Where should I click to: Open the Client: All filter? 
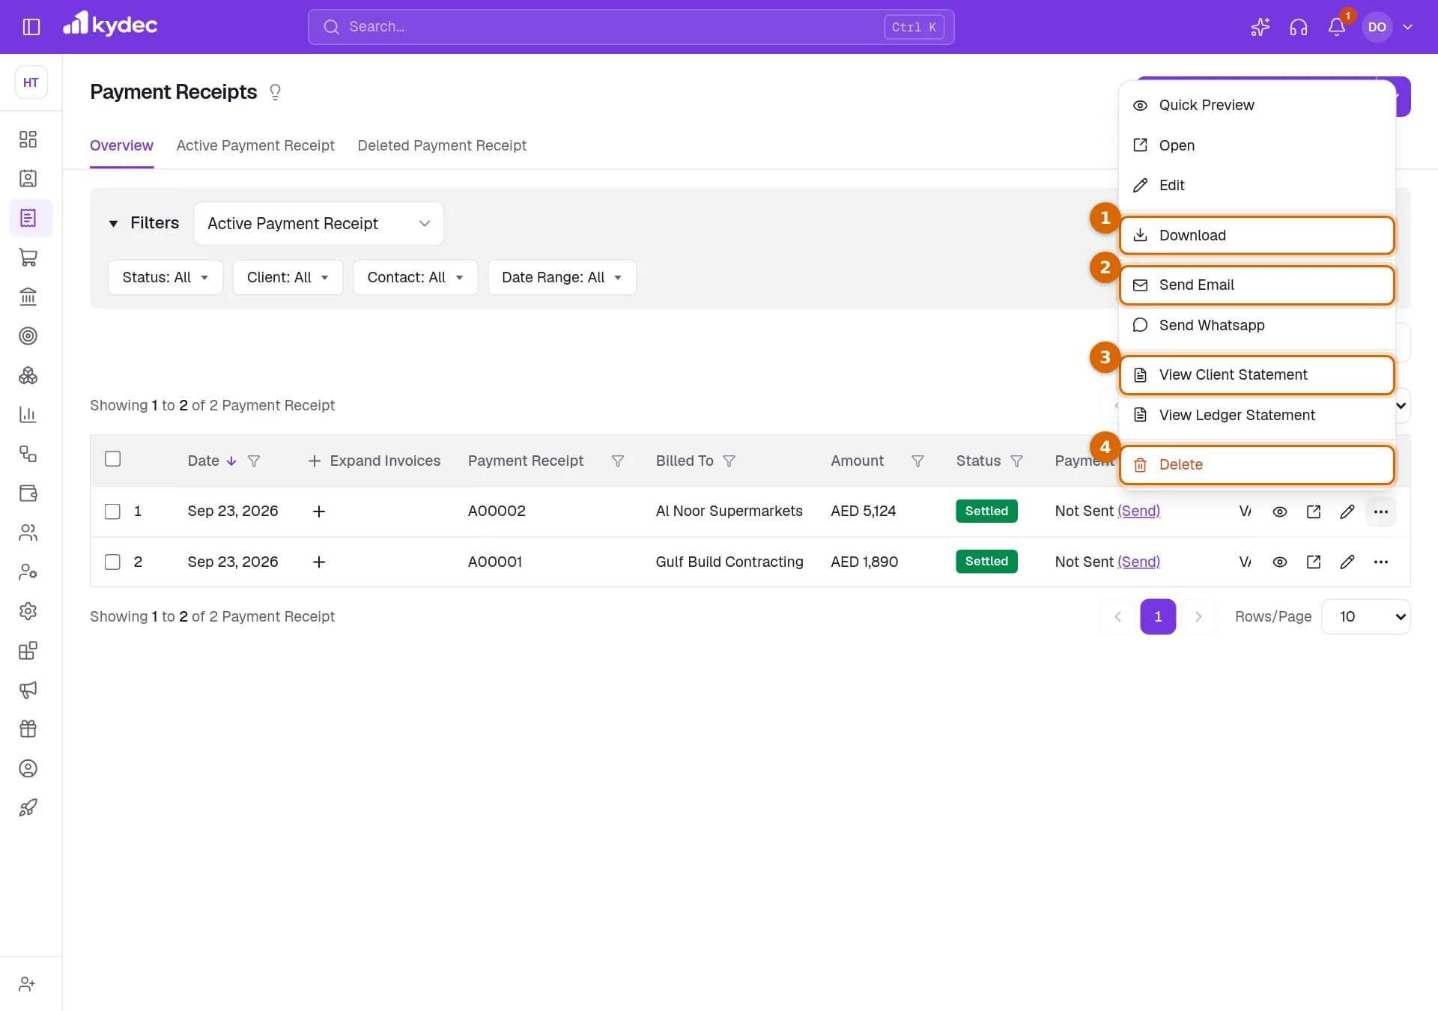pyautogui.click(x=288, y=277)
